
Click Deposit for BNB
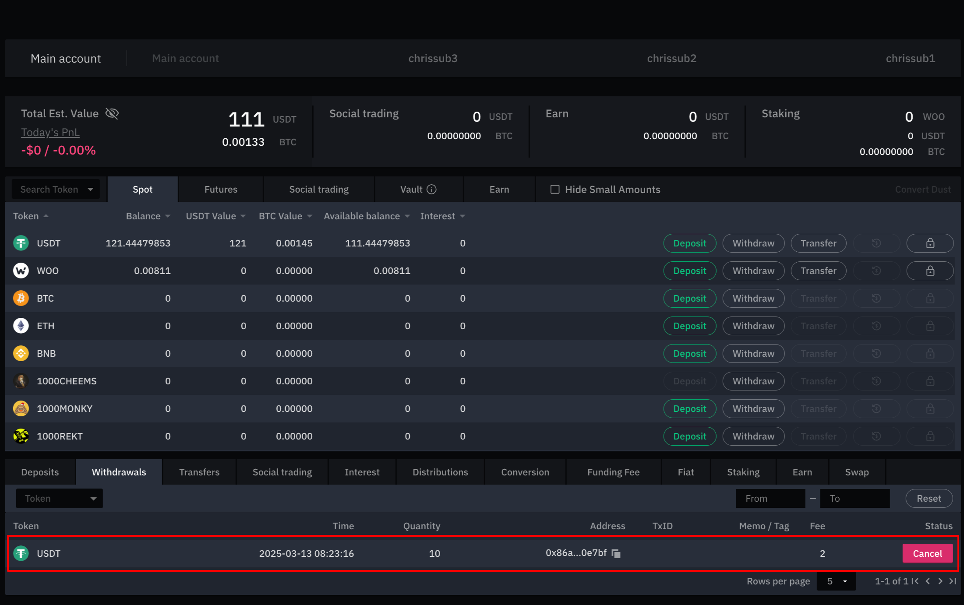(690, 354)
